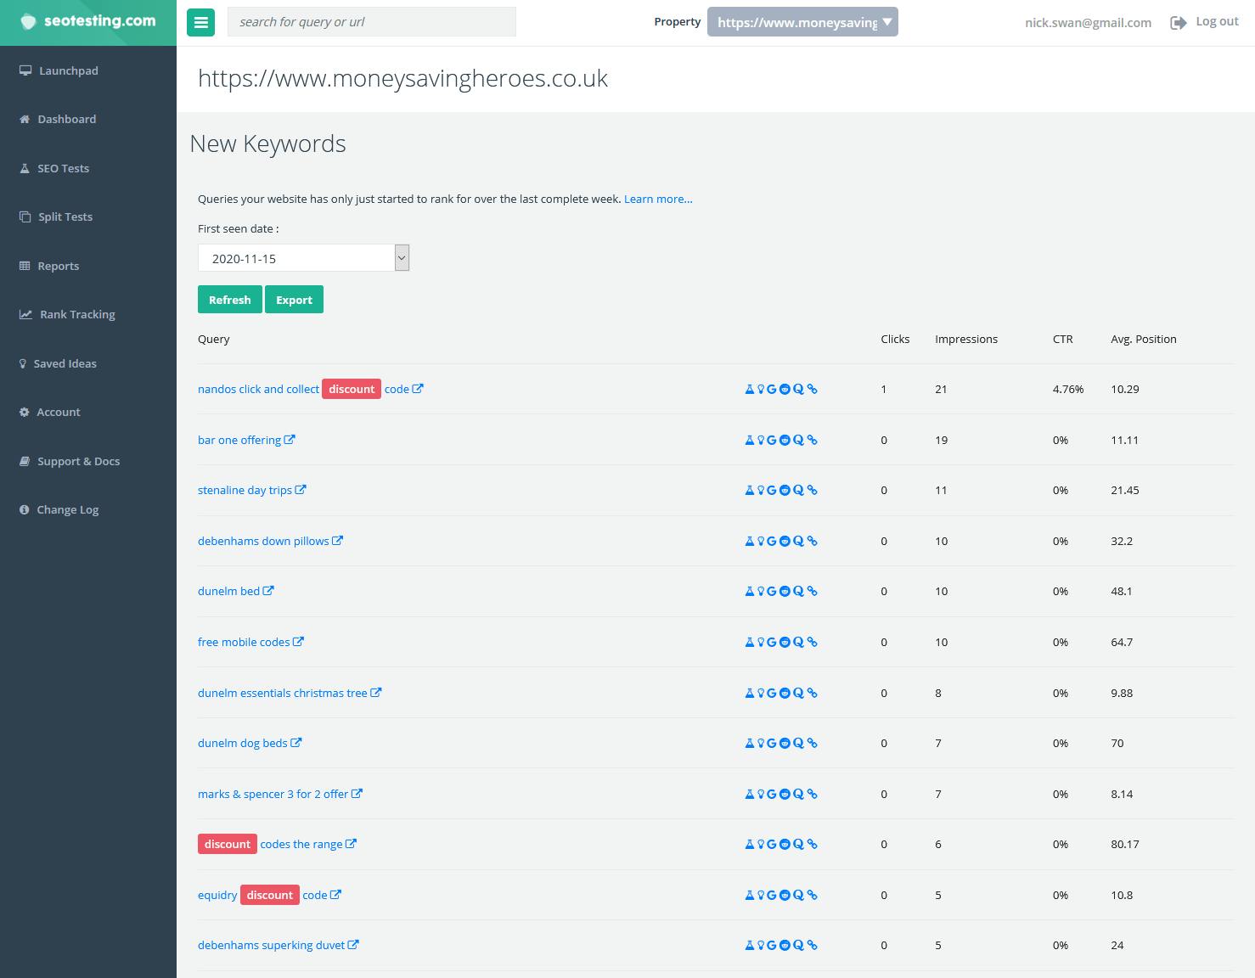This screenshot has width=1255, height=978.
Task: Open Google search icon for nandos click and collect
Action: coord(772,389)
